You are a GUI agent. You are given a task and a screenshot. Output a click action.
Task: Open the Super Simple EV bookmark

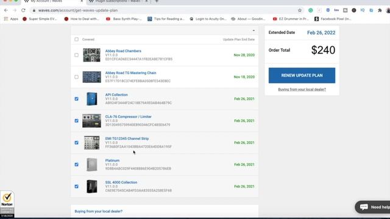pyautogui.click(x=40, y=19)
